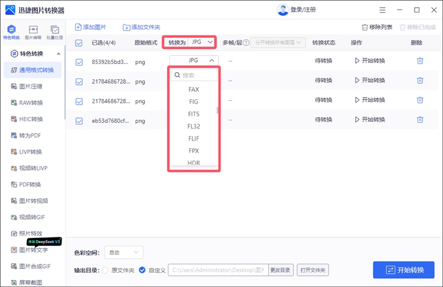Delete the eb53d7680cf file row
The width and height of the screenshot is (443, 287).
[x=420, y=120]
